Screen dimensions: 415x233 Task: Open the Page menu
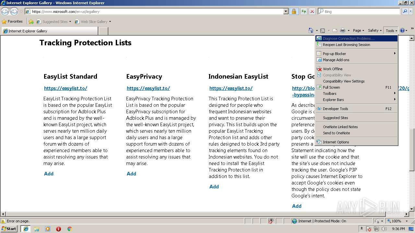point(358,30)
